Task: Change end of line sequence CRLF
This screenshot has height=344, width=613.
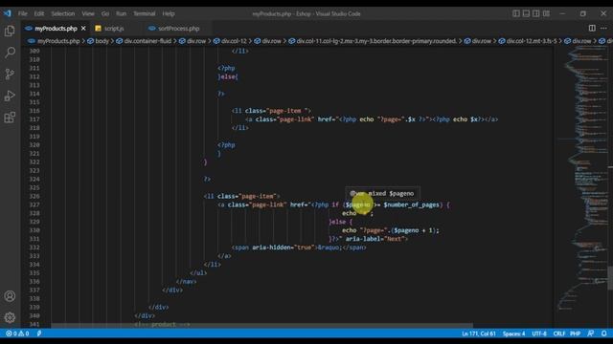Action: 558,333
